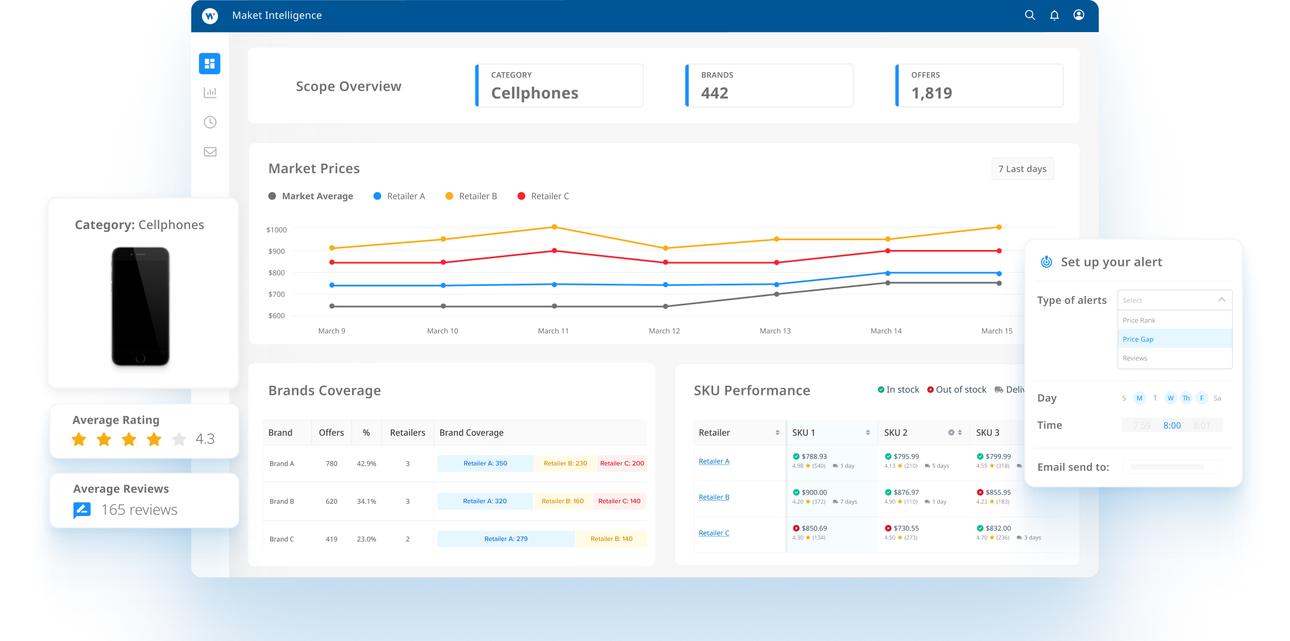Toggle Saturday in alert day selector
This screenshot has width=1290, height=641.
pos(1217,398)
